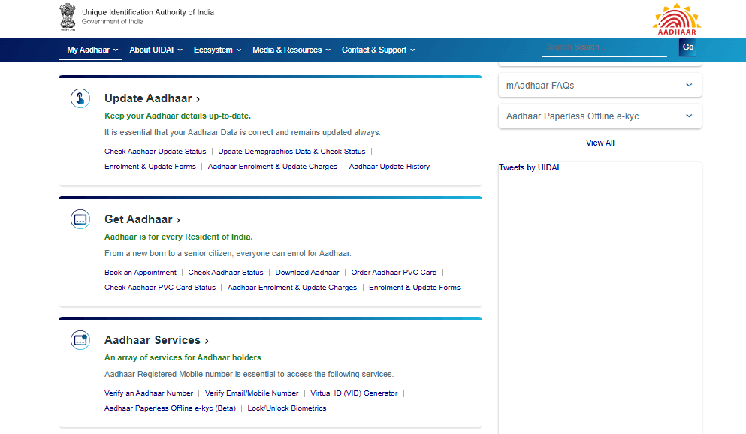Open Aadhaar Enrolment & Update Charges under Update Aadhaar

point(272,167)
